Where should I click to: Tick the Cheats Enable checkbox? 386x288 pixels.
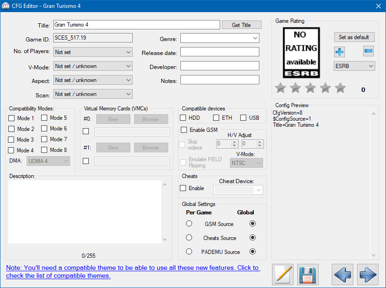pos(183,188)
